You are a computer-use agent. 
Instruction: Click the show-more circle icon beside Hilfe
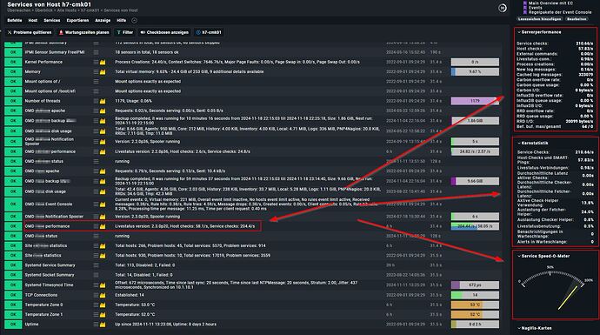(x=134, y=20)
